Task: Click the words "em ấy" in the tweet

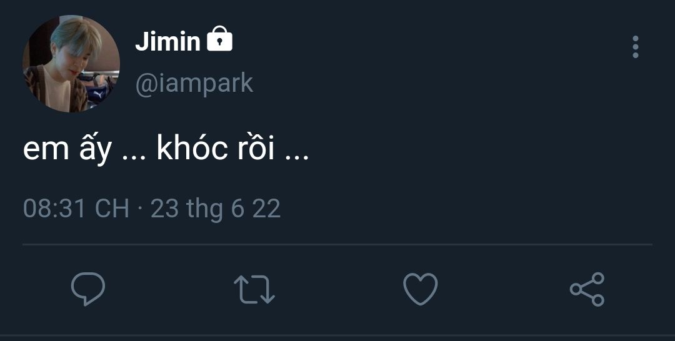Action: tap(67, 151)
